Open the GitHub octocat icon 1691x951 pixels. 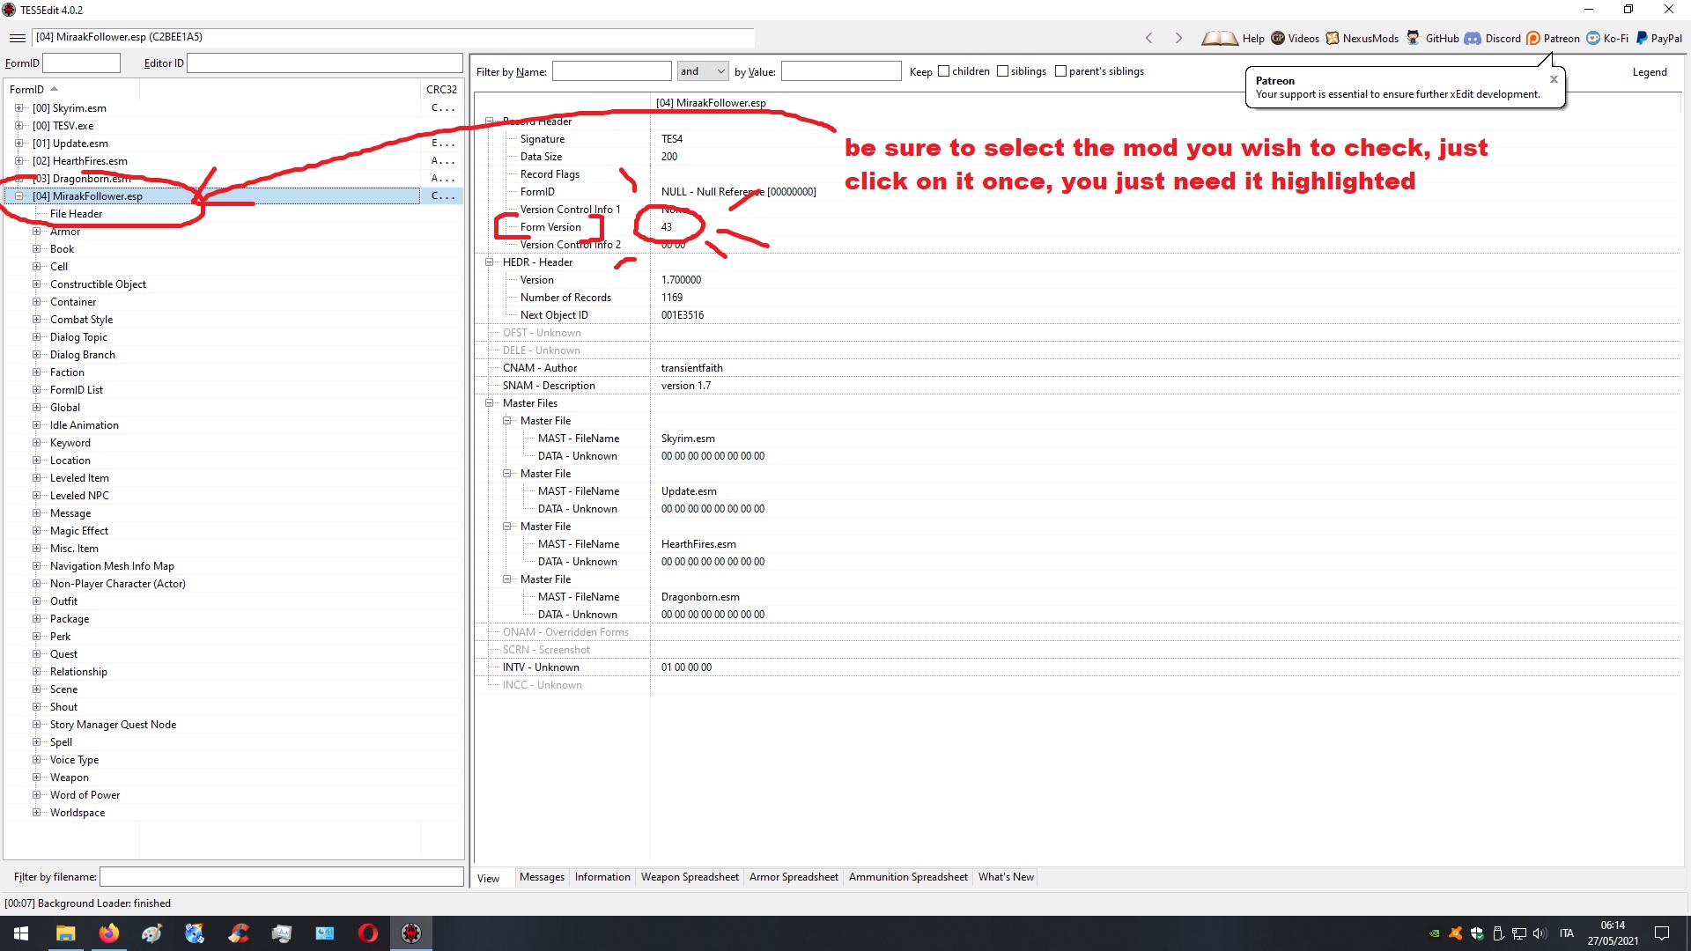[x=1413, y=38]
